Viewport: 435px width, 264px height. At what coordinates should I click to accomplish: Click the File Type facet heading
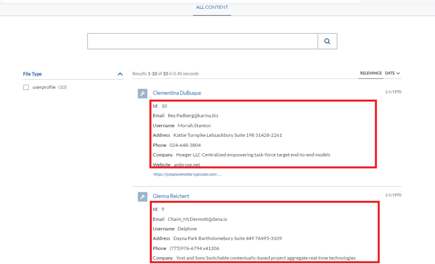pyautogui.click(x=32, y=73)
